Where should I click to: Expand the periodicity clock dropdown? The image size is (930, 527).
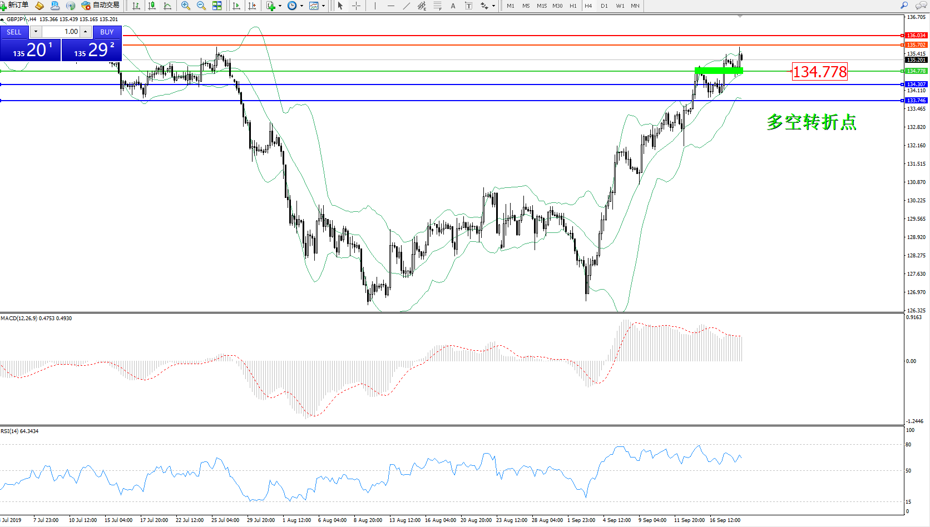click(301, 6)
